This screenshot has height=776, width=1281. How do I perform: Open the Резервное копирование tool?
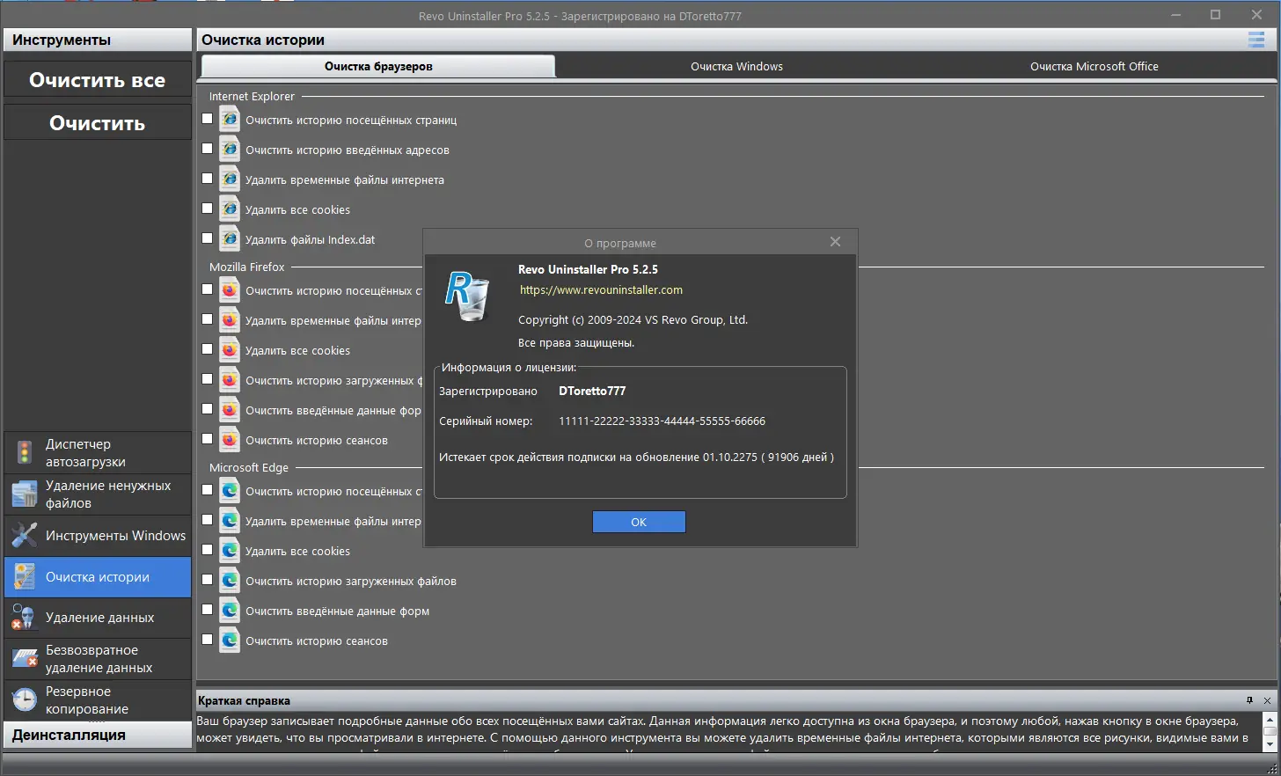click(x=98, y=700)
